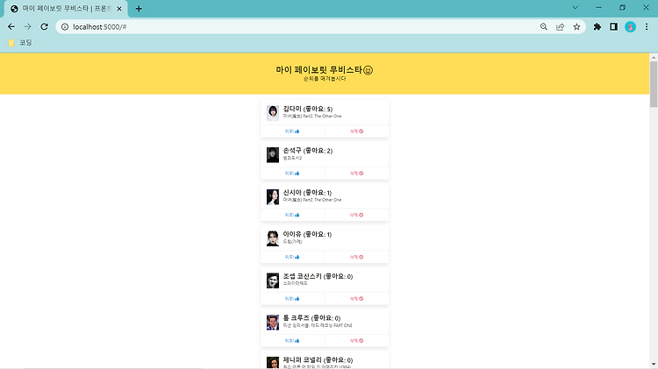Open the zoom magnifier in address bar

click(544, 27)
